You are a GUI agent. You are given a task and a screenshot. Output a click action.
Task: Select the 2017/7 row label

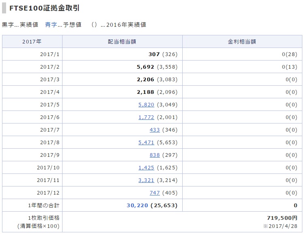(50, 130)
